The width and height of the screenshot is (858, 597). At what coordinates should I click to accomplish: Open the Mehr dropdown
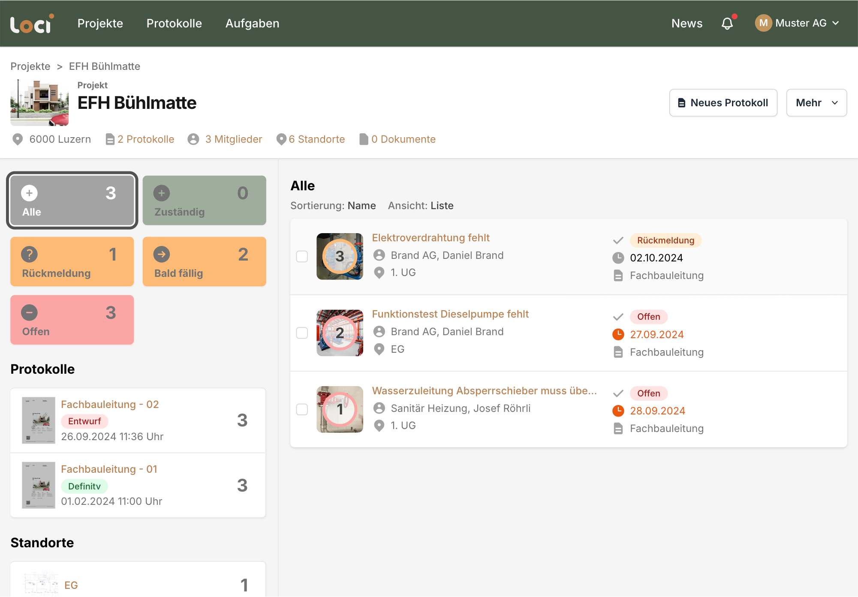(816, 103)
